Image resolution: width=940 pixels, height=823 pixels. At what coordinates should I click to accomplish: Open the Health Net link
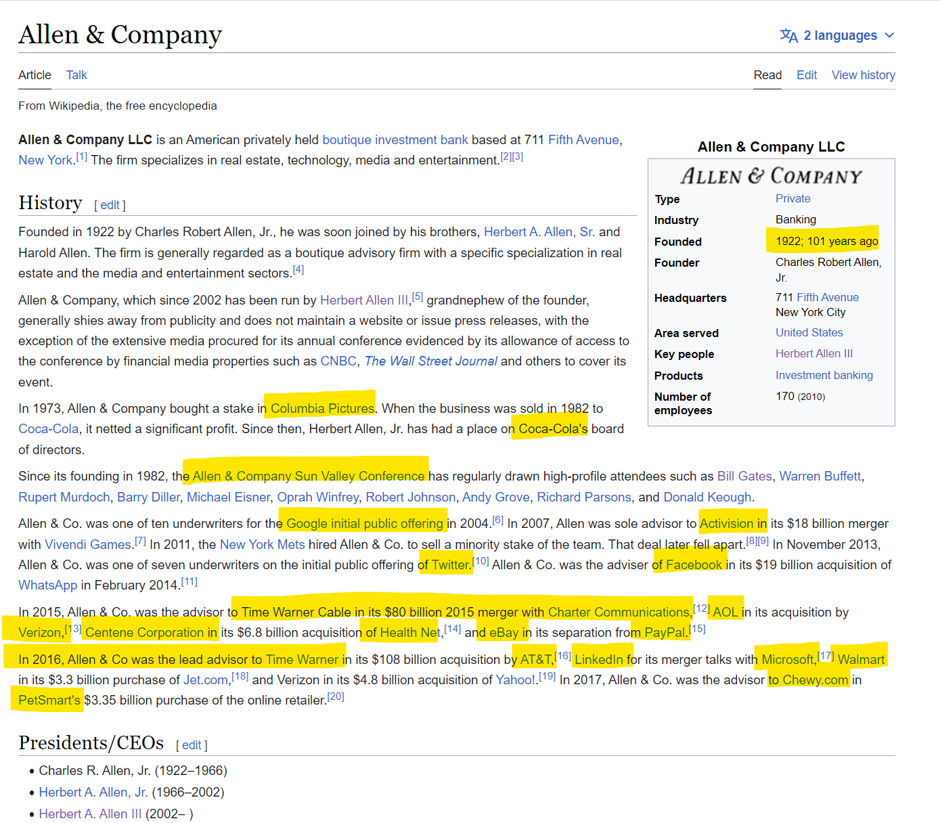pyautogui.click(x=410, y=633)
